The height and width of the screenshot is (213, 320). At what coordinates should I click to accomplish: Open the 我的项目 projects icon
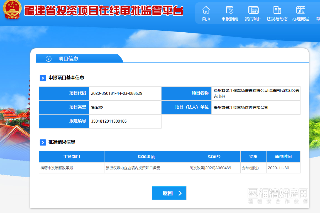coord(253,10)
